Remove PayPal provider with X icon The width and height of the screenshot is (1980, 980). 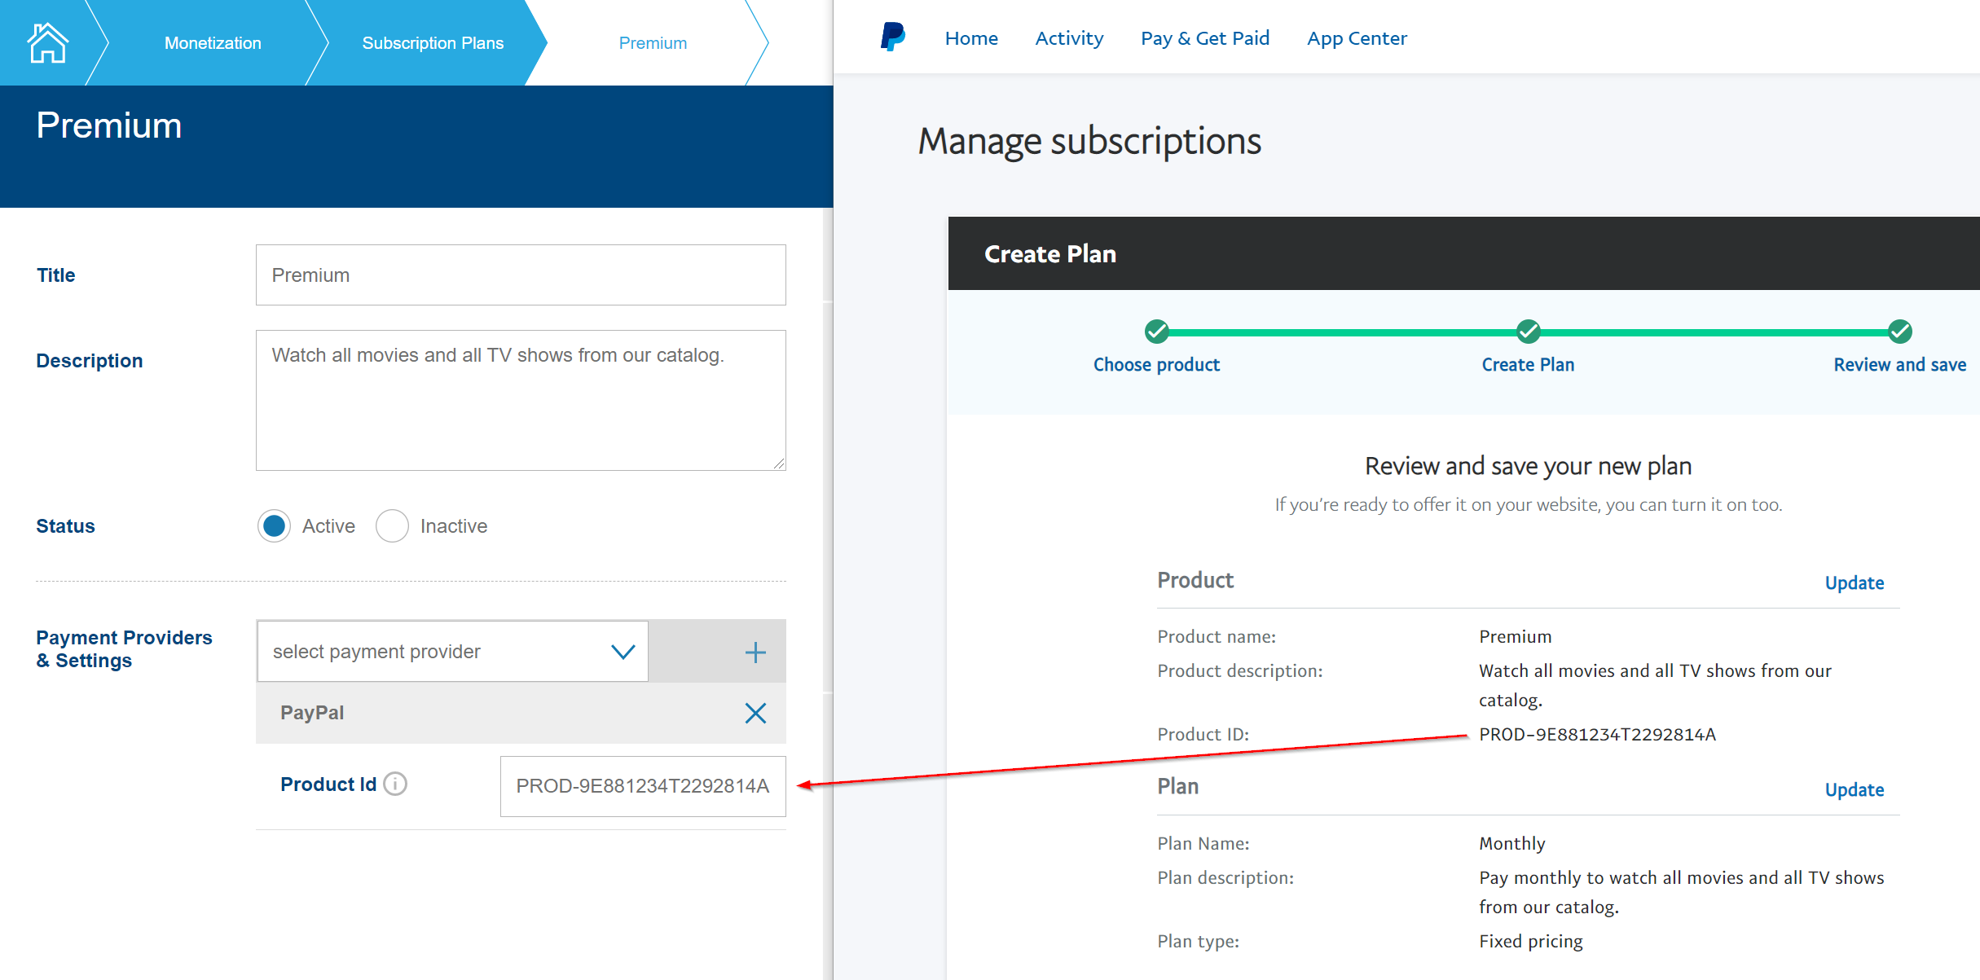[x=755, y=714]
